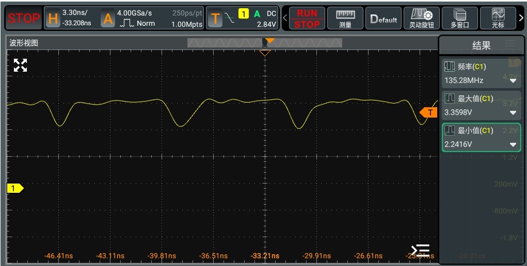This screenshot has width=527, height=266.
Task: Open the 结果 results panel menu
Action: point(510,45)
